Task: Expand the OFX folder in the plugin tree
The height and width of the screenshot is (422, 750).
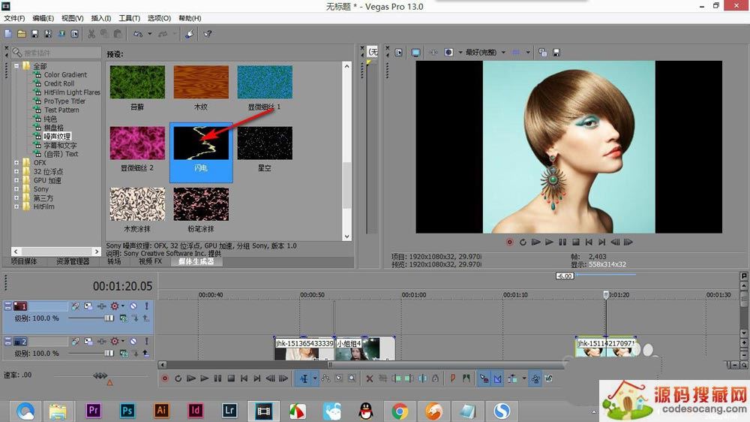Action: 16,162
